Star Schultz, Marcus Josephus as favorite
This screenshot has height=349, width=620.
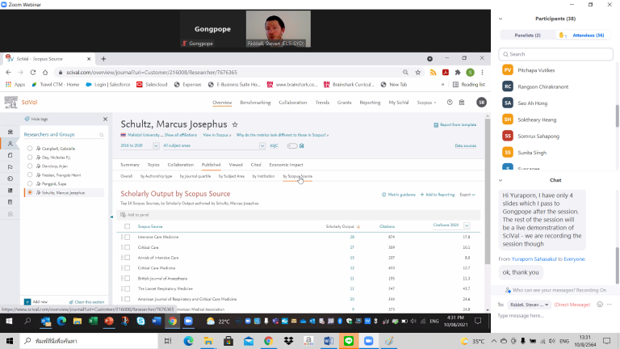[x=235, y=124]
